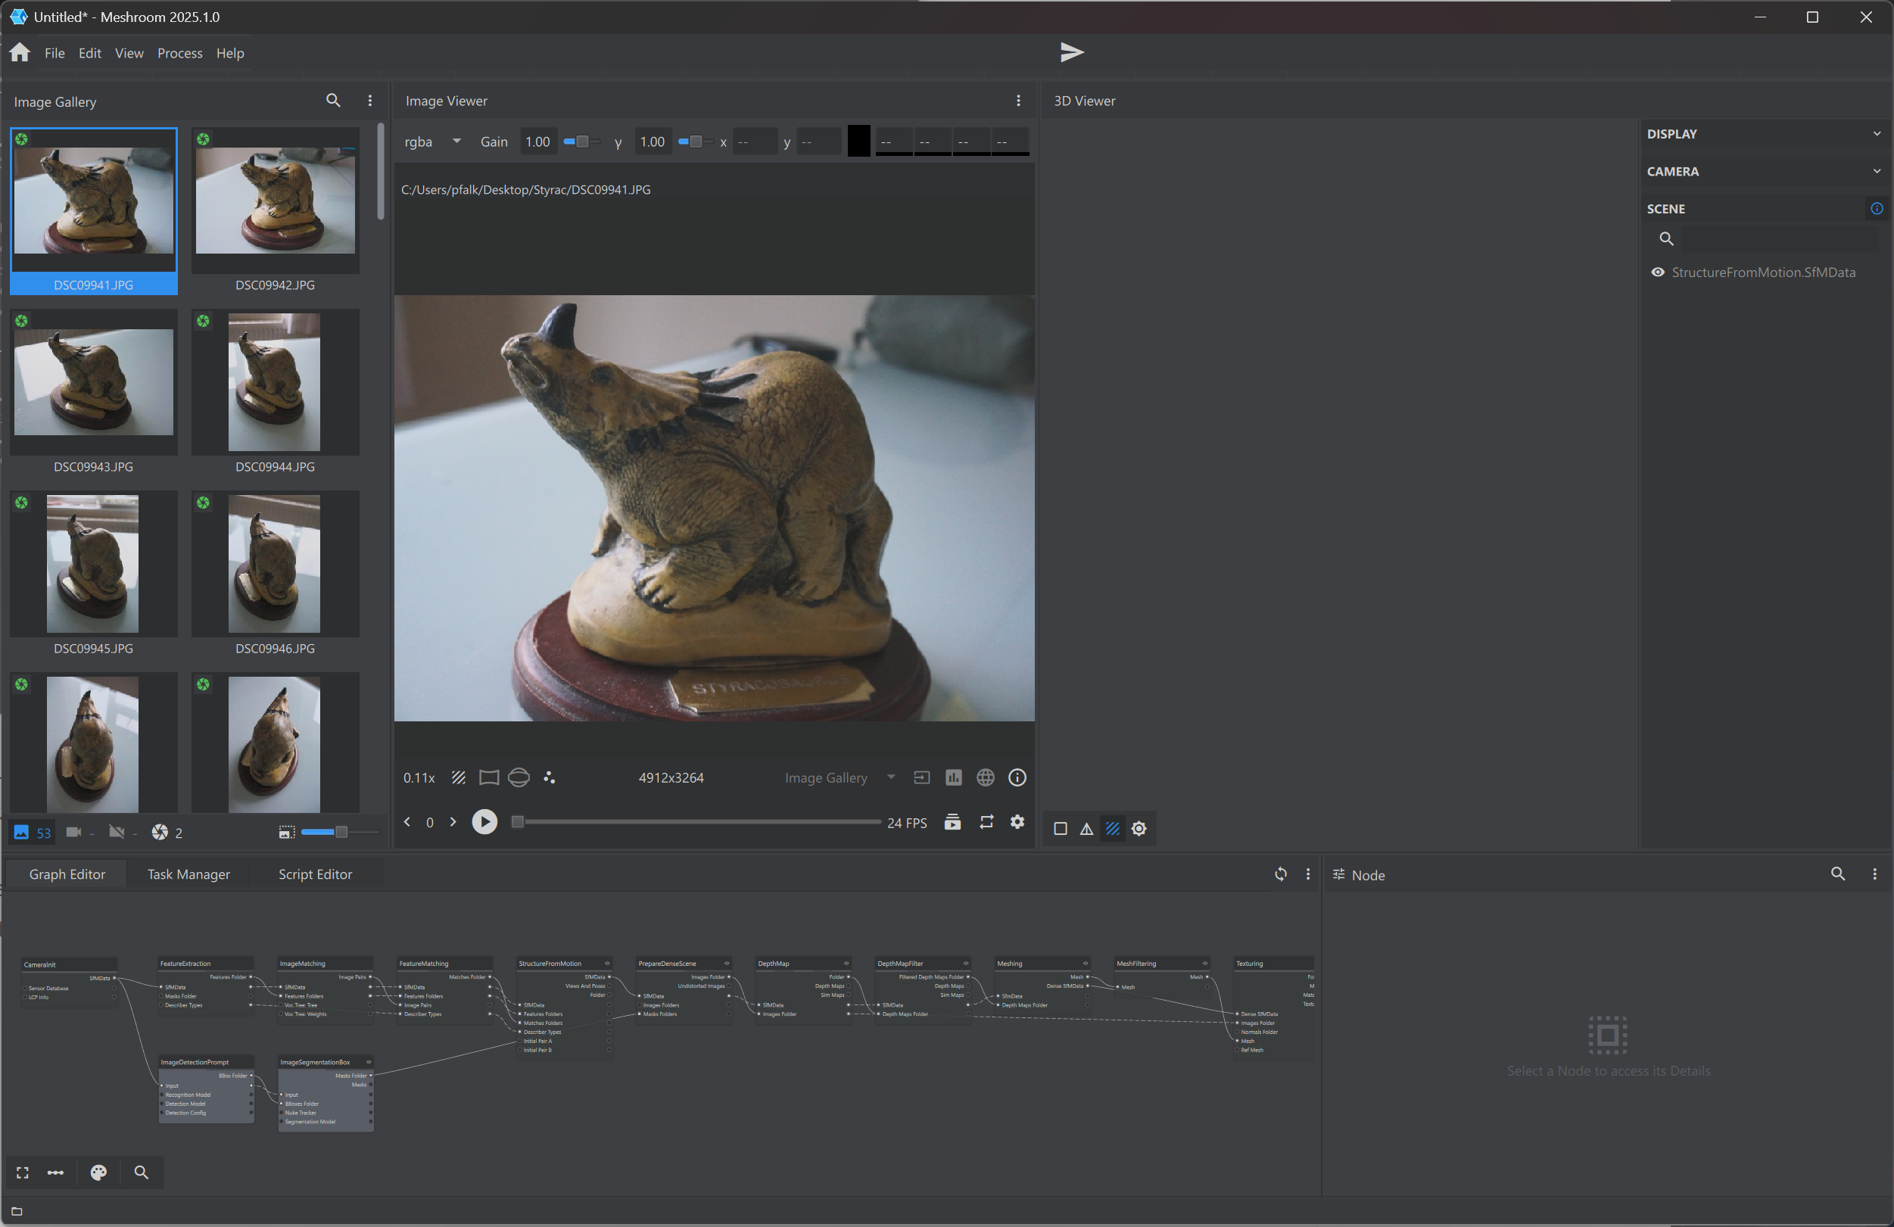Click the paper-plane submit icon
1894x1227 pixels.
pos(1071,52)
